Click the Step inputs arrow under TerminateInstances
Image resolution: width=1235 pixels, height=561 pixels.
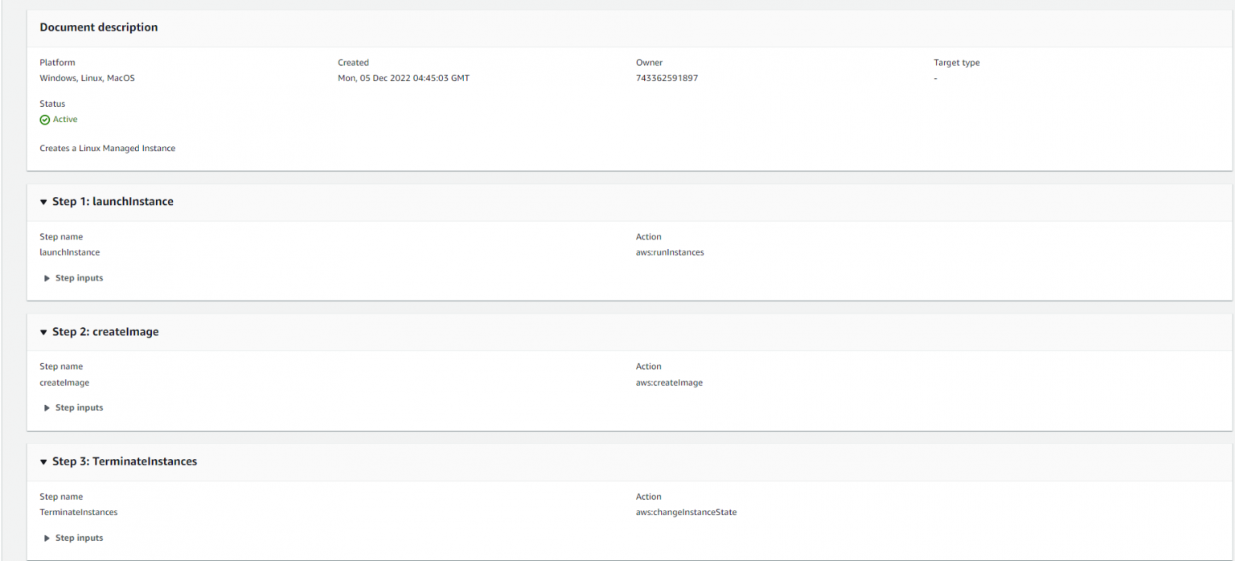(47, 538)
